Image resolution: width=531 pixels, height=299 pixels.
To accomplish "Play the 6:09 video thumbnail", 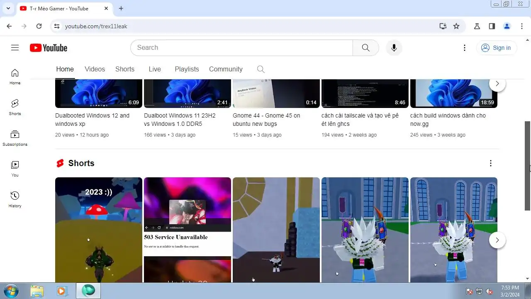I will pyautogui.click(x=99, y=93).
